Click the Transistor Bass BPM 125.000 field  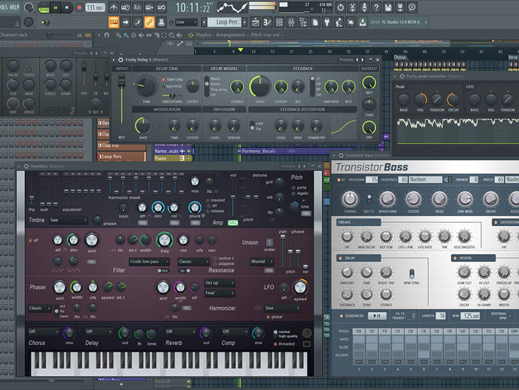(471, 315)
